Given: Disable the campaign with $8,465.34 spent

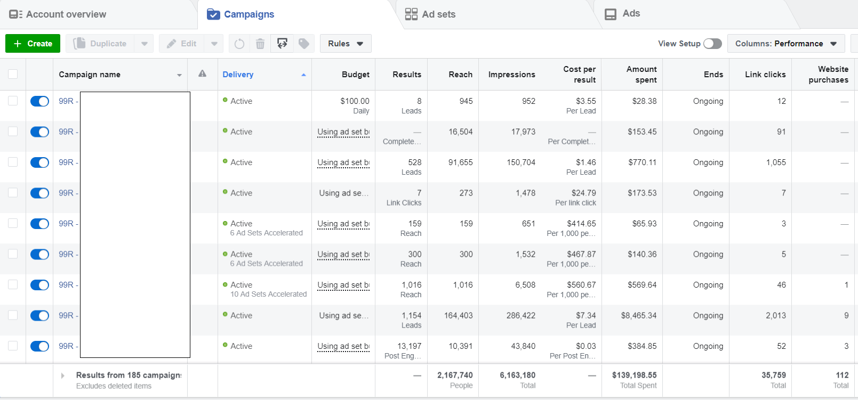Looking at the screenshot, I should [x=39, y=316].
